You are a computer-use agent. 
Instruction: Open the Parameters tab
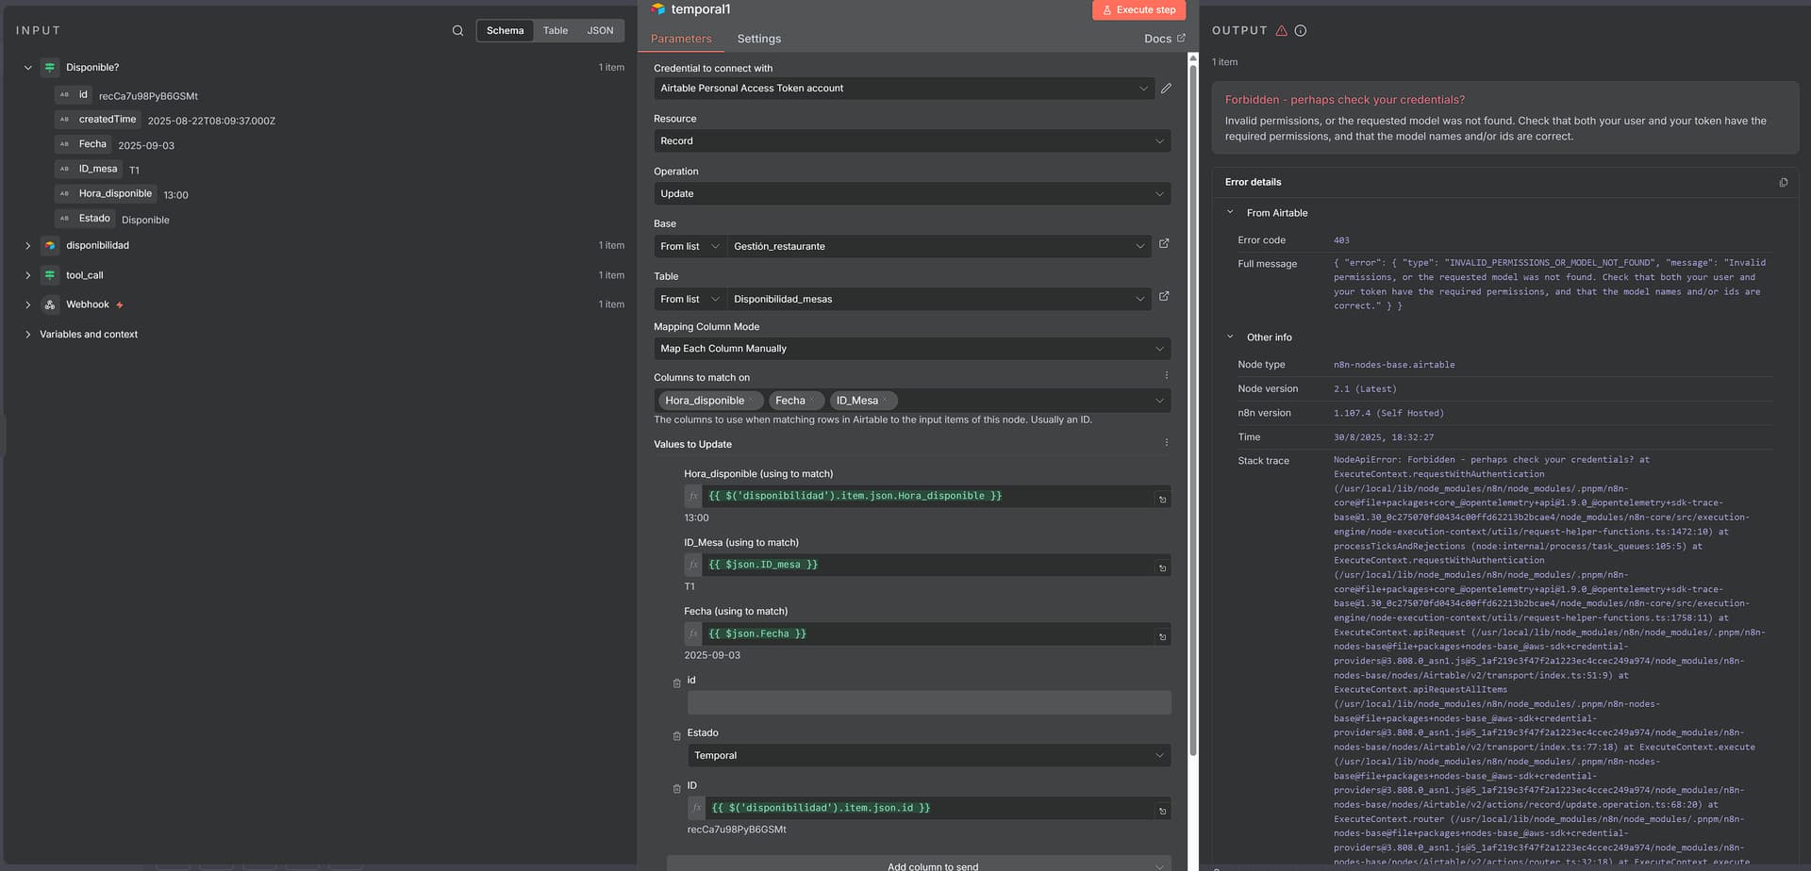click(680, 39)
